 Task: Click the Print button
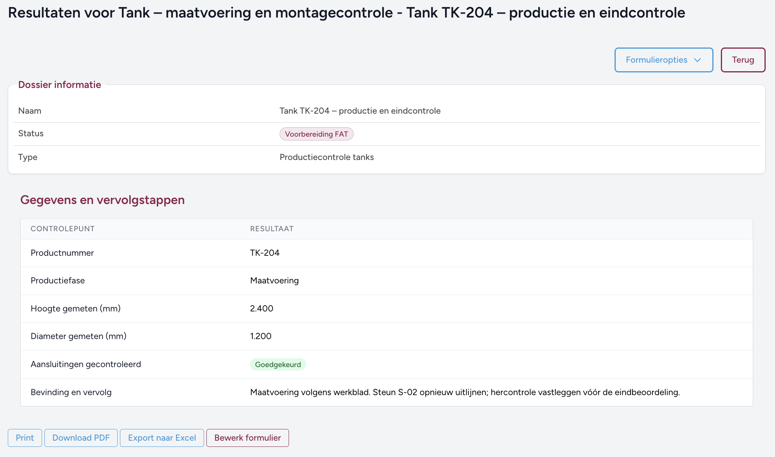(25, 438)
